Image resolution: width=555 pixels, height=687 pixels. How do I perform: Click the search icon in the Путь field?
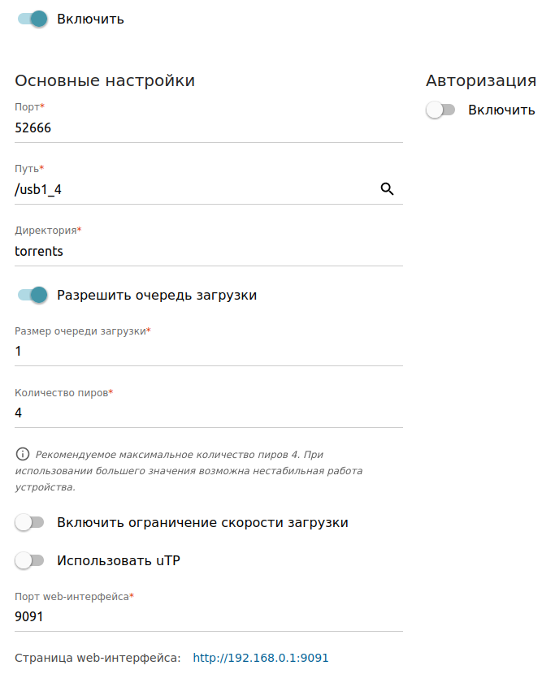pyautogui.click(x=388, y=189)
